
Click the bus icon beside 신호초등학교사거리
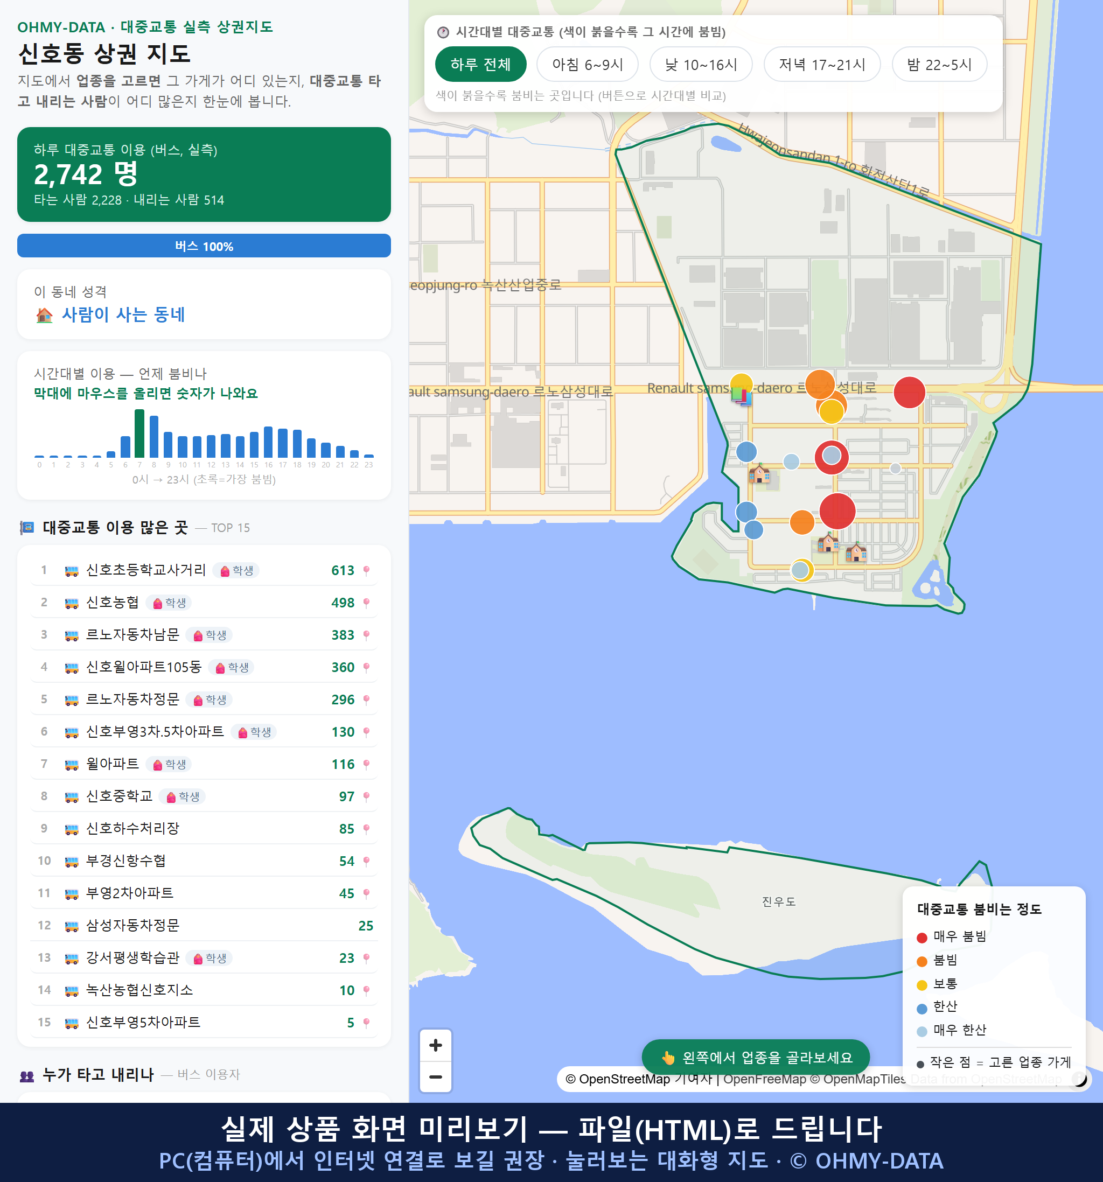pos(71,571)
